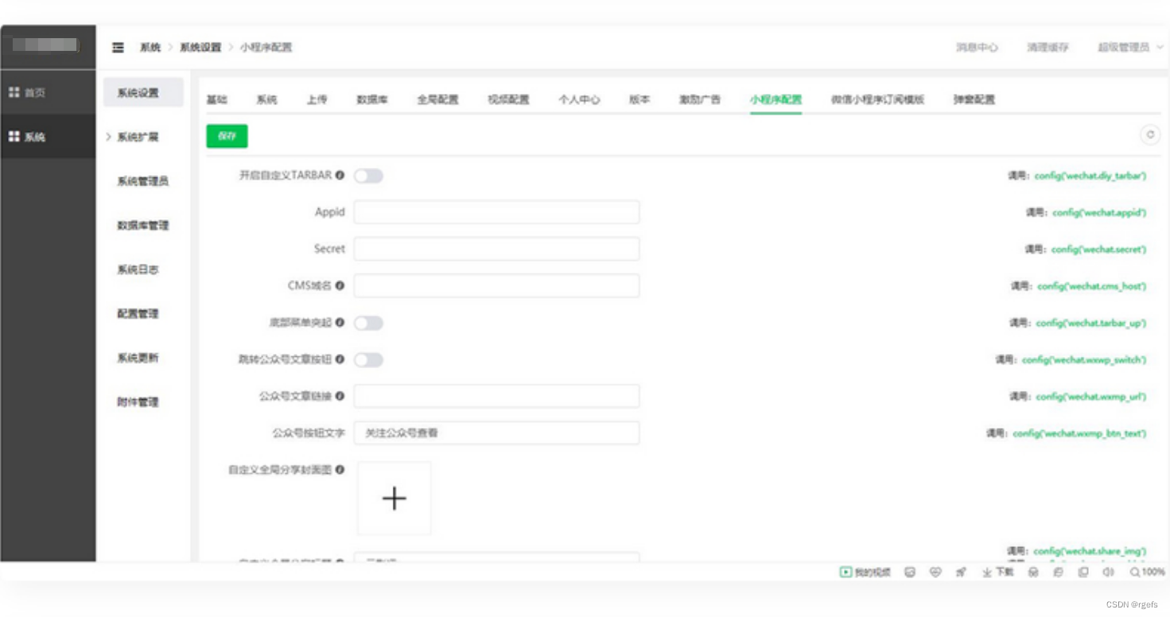Select the 小程序配置 tab
1170x617 pixels.
point(775,99)
